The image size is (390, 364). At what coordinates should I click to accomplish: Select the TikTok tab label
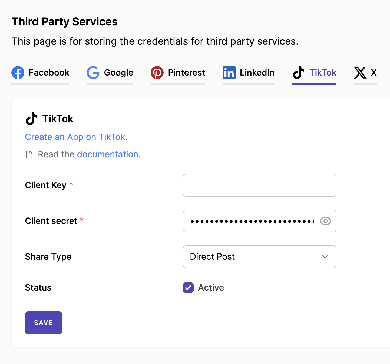[323, 73]
